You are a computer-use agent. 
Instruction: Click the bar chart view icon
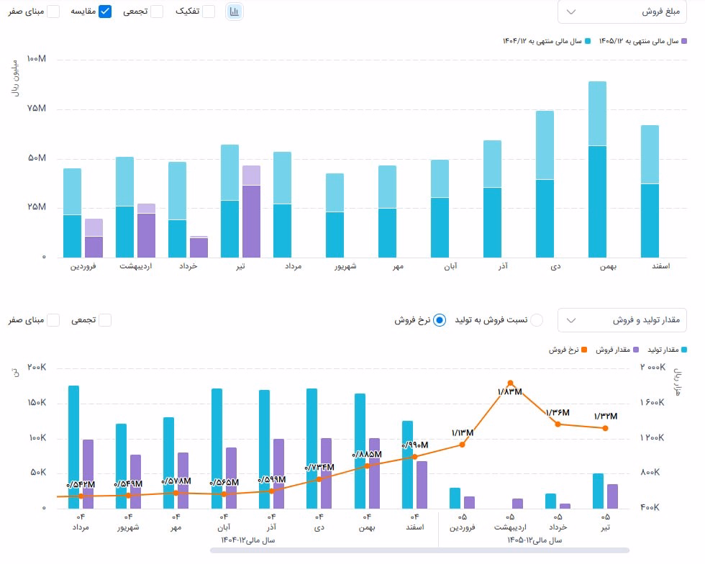pyautogui.click(x=235, y=12)
